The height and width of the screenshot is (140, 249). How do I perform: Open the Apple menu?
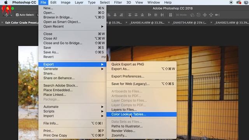[x=6, y=2]
